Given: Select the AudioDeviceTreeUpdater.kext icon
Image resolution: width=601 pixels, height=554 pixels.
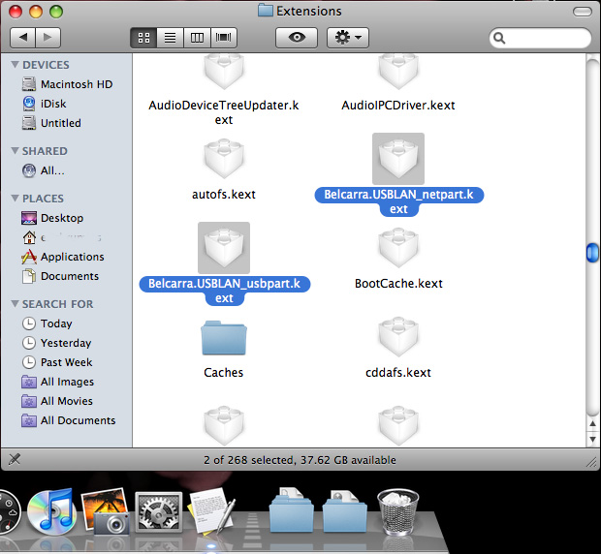Looking at the screenshot, I should point(224,71).
